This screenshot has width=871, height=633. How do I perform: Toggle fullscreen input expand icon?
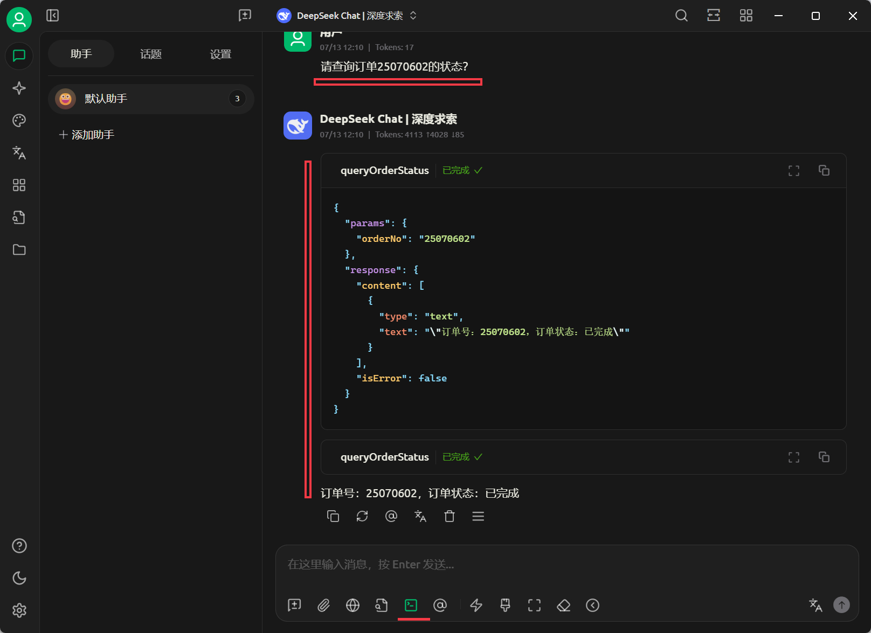tap(534, 605)
